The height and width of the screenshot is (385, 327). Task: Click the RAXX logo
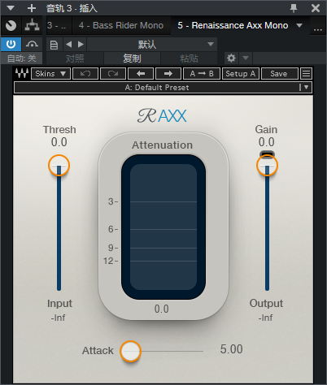tap(162, 116)
